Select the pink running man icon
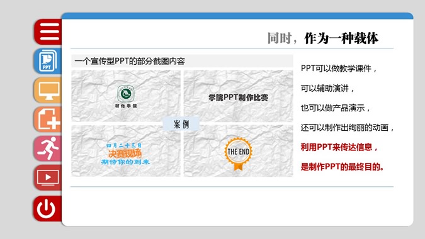 (48, 148)
